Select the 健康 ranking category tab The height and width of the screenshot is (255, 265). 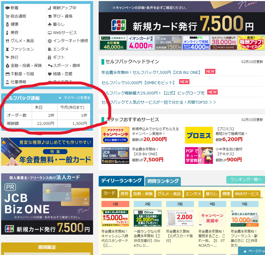pos(226,194)
